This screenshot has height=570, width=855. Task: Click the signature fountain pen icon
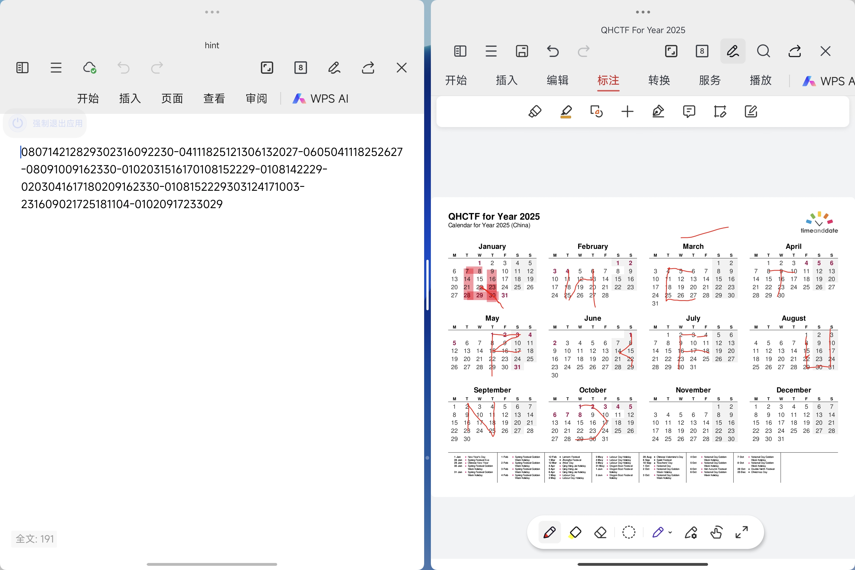click(658, 111)
